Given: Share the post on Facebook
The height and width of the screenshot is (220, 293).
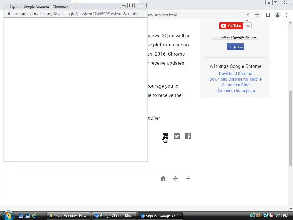Looking at the screenshot, I should click(188, 136).
